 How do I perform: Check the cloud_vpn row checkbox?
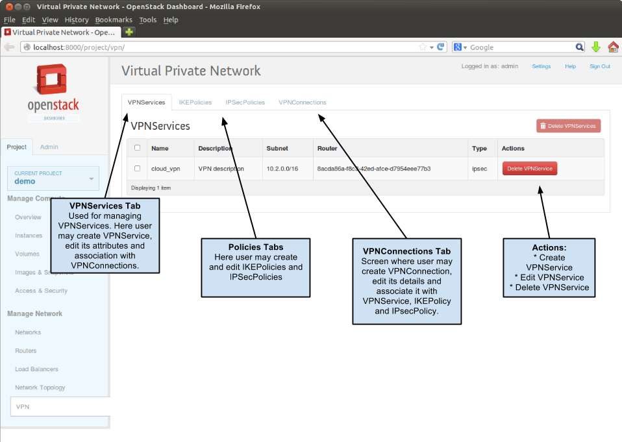coord(137,168)
